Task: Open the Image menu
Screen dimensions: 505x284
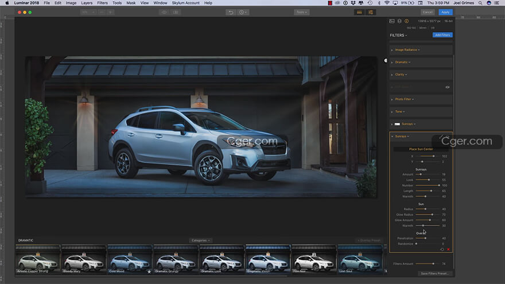Action: (71, 3)
